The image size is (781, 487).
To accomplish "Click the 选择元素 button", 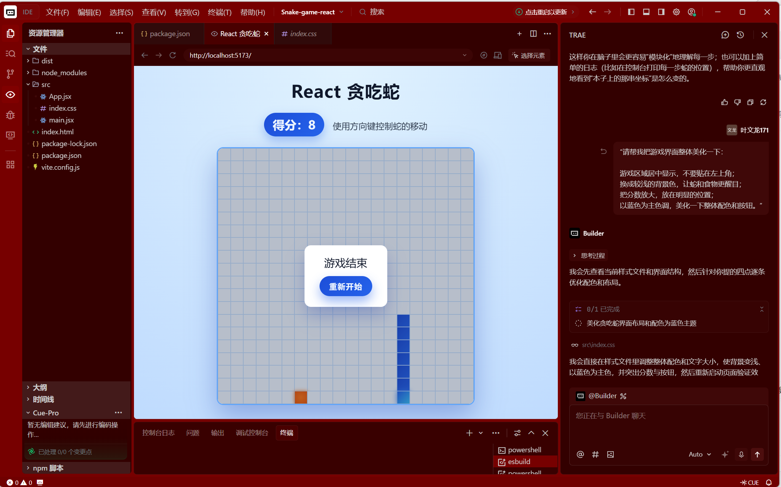I will (529, 55).
